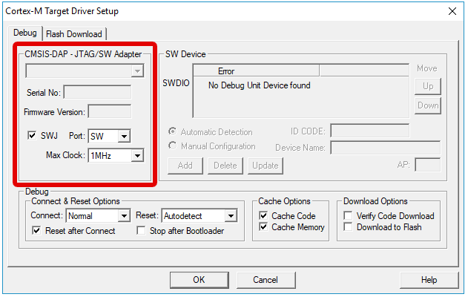Click the Cancel button

pyautogui.click(x=266, y=280)
